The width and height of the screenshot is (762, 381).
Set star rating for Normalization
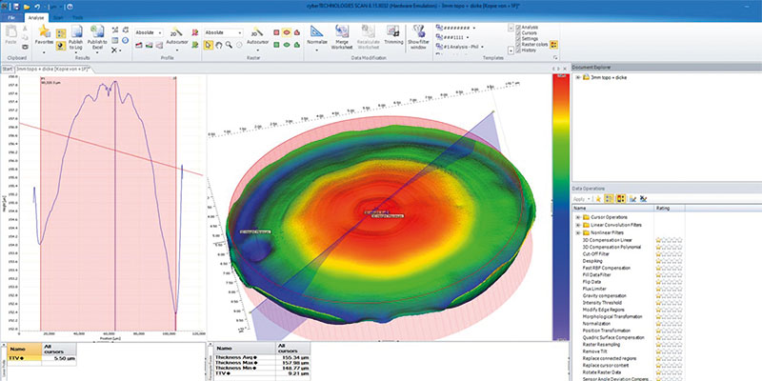(669, 324)
